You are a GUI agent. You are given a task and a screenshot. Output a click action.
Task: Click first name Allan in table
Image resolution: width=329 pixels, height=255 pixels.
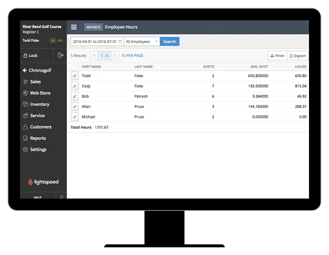click(86, 106)
